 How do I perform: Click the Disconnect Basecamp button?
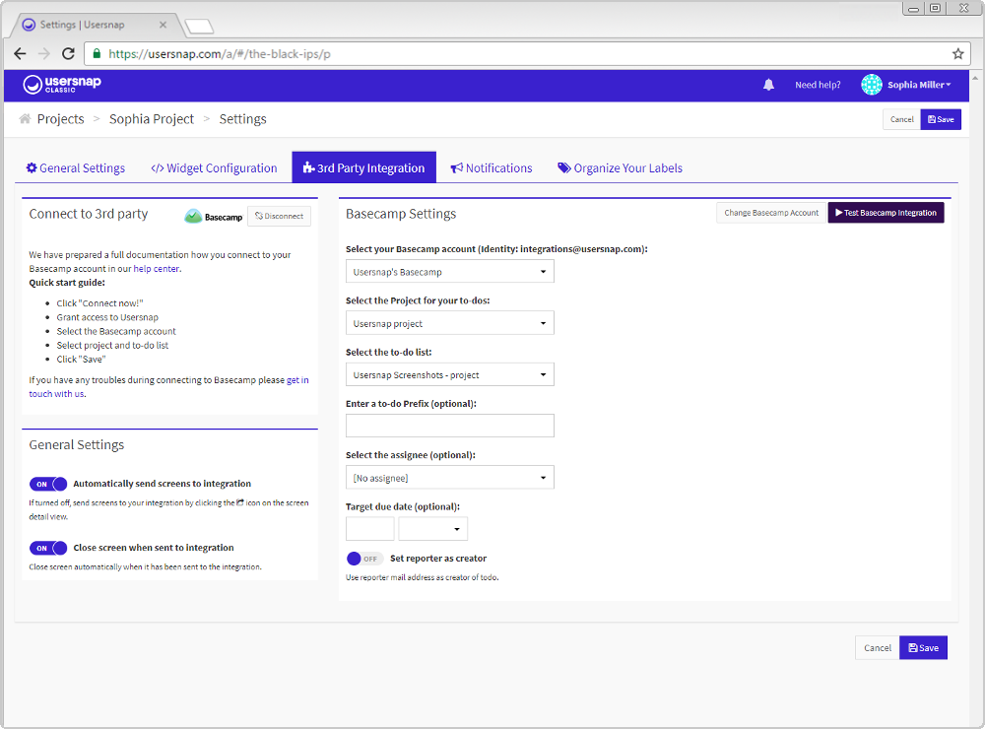click(279, 216)
